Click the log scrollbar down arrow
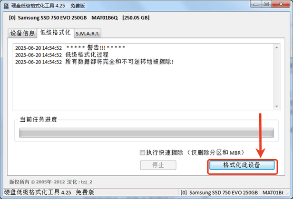The width and height of the screenshot is (293, 199). 277,106
